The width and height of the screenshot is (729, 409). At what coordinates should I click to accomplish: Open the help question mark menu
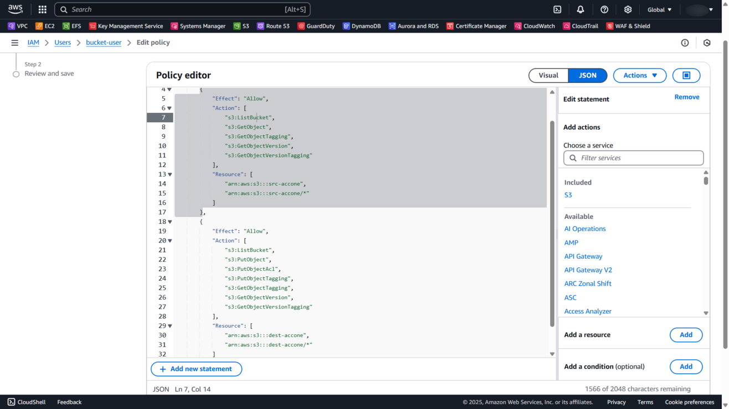[604, 9]
